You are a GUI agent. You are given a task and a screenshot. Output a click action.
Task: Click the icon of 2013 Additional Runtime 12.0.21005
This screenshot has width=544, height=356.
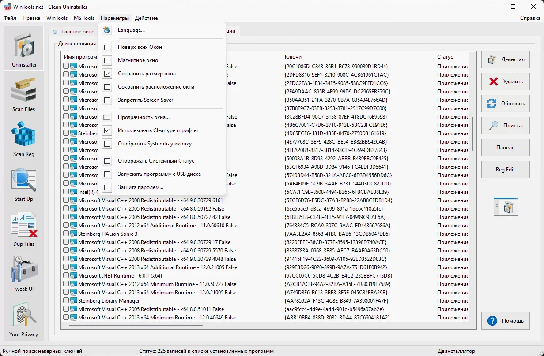pyautogui.click(x=74, y=267)
